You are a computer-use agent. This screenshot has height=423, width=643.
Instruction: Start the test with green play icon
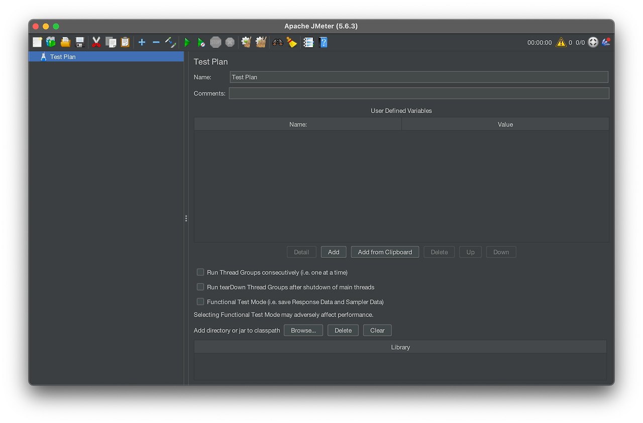(x=187, y=42)
